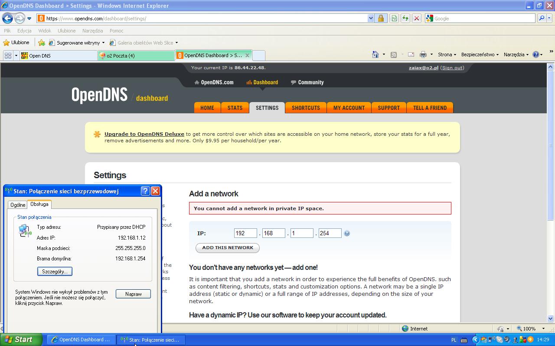555x346 pixels.
Task: Show Quick Tabs grid icon
Action: (x=8, y=55)
